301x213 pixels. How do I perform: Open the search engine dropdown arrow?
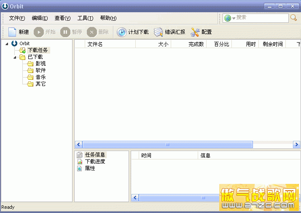[234, 18]
